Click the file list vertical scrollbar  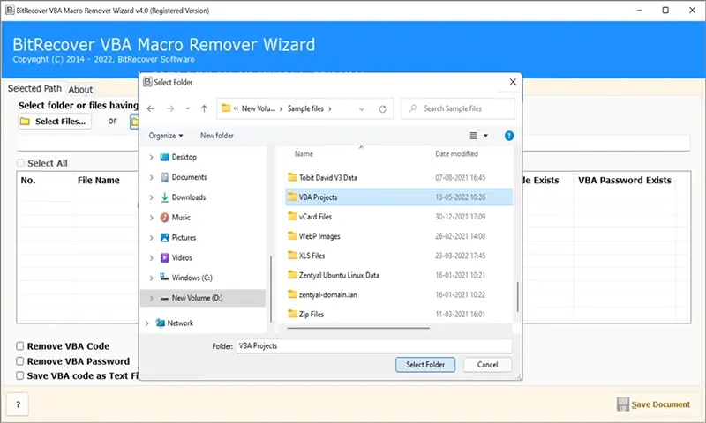517,297
